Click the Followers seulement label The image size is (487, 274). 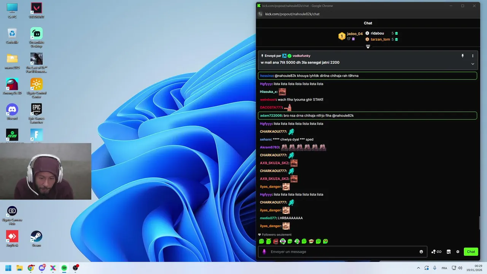[277, 235]
